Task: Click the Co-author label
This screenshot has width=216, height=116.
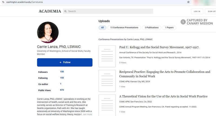Action: click(43, 84)
